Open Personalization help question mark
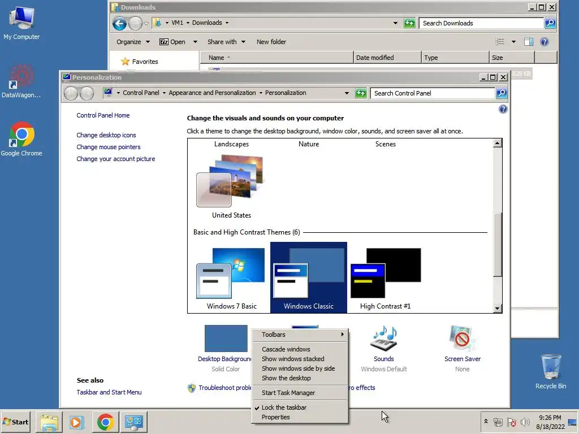 [x=503, y=109]
